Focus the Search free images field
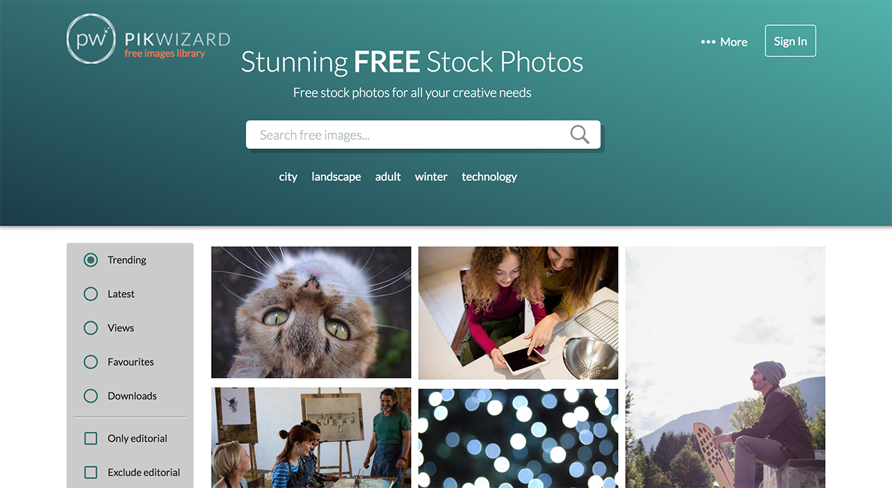The width and height of the screenshot is (892, 488). coord(423,134)
